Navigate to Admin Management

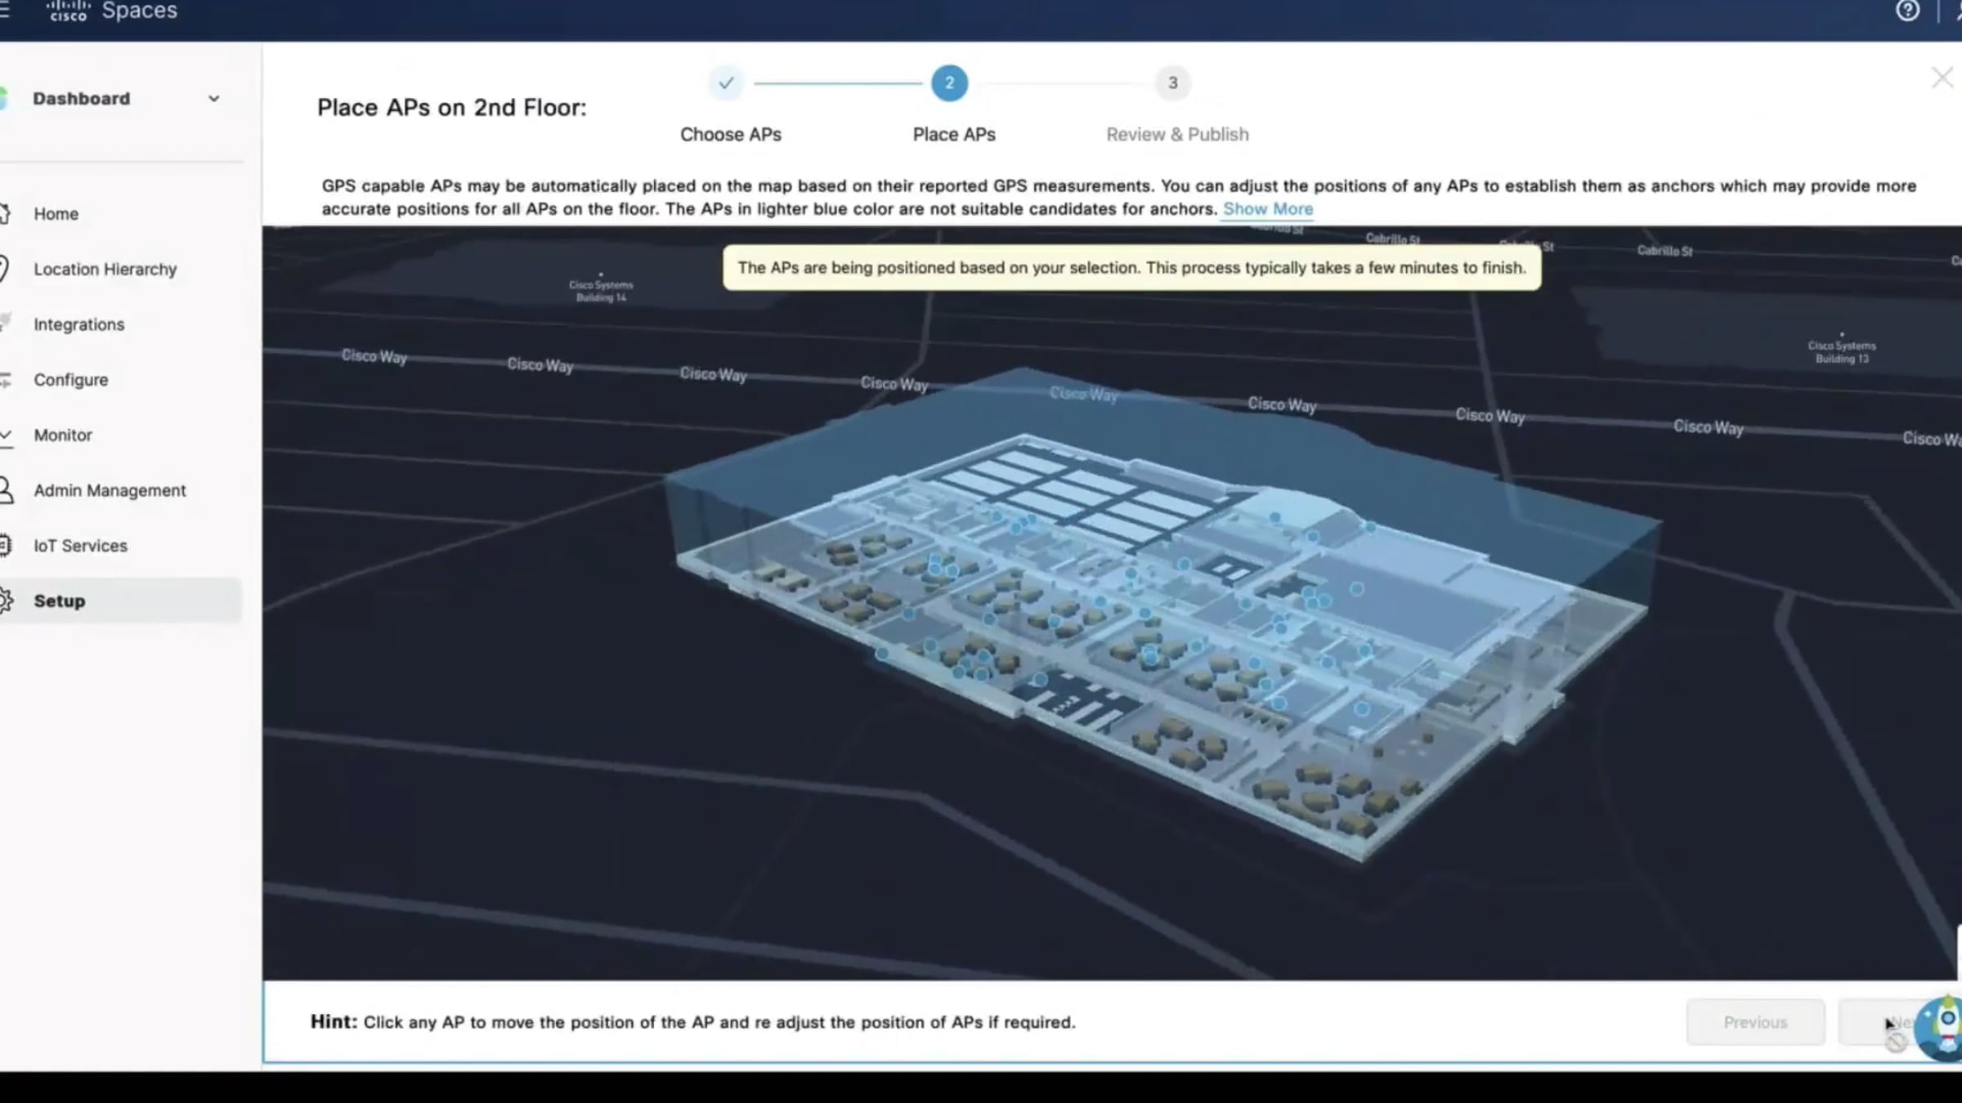click(x=110, y=490)
